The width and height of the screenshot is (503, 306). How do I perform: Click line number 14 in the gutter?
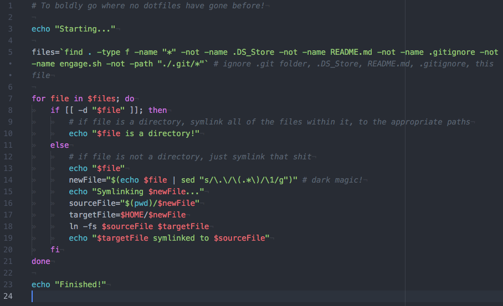tap(8, 180)
